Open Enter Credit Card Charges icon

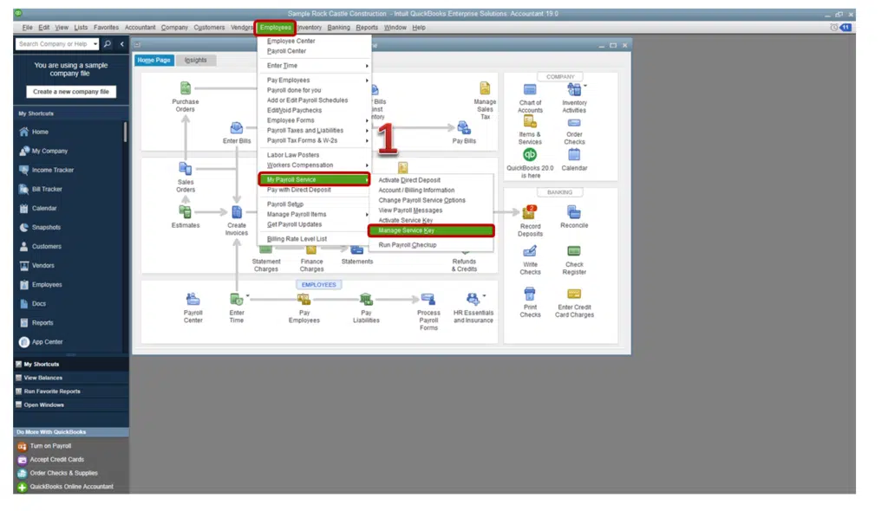click(574, 294)
